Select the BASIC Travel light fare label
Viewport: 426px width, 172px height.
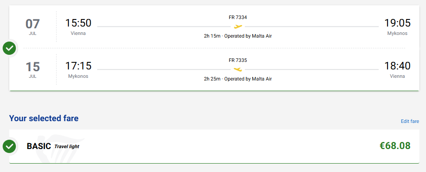coord(53,146)
